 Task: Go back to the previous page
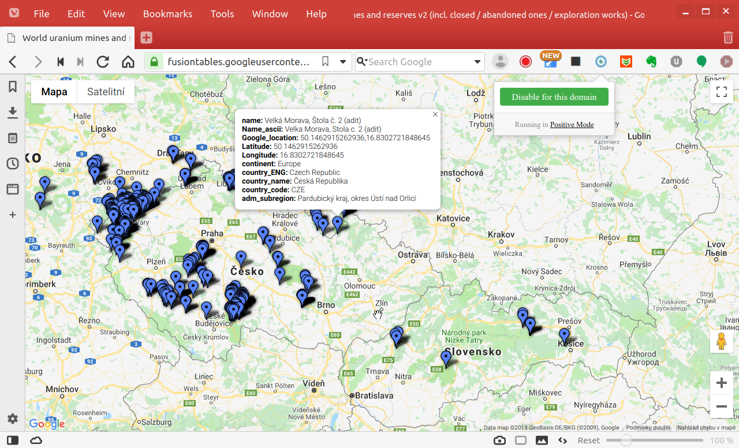click(x=13, y=62)
